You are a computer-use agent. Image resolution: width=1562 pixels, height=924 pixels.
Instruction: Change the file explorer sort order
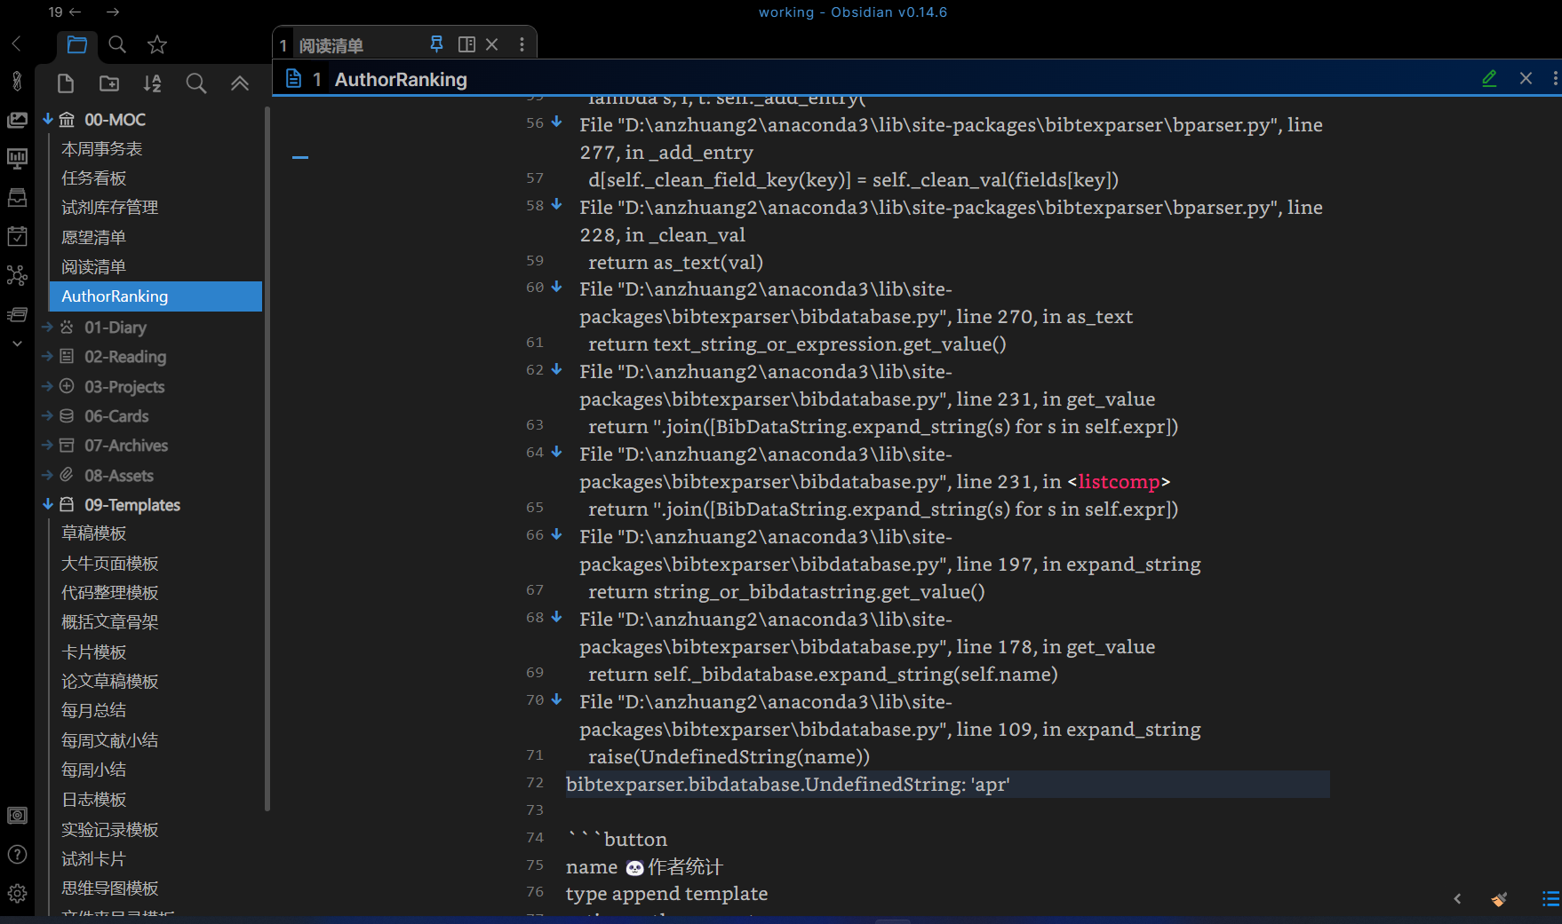pos(152,83)
